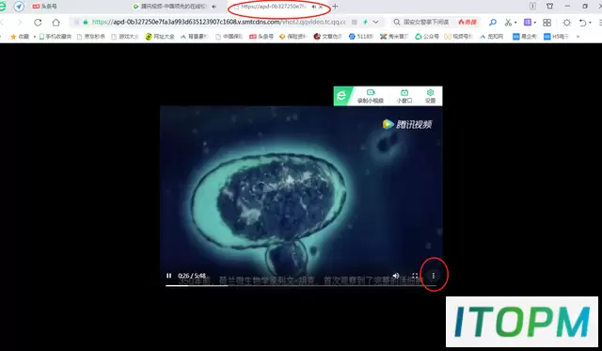The height and width of the screenshot is (351, 602).
Task: Open the 易企秀 bookmark
Action: pos(525,37)
